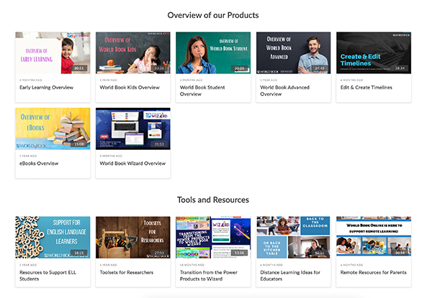432x298 pixels.
Task: Click the date label above Early Learning Overview
Action: [x=30, y=80]
